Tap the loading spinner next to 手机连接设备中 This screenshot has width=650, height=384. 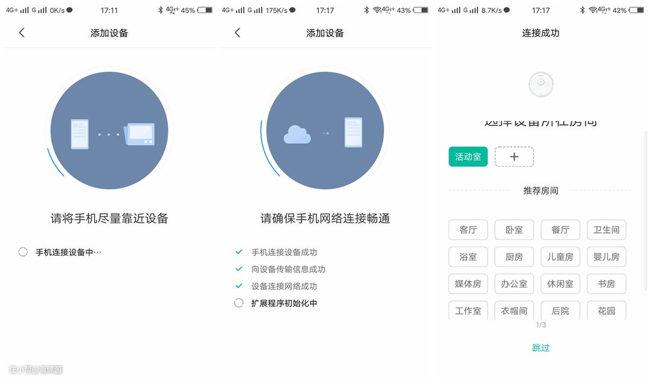[23, 252]
